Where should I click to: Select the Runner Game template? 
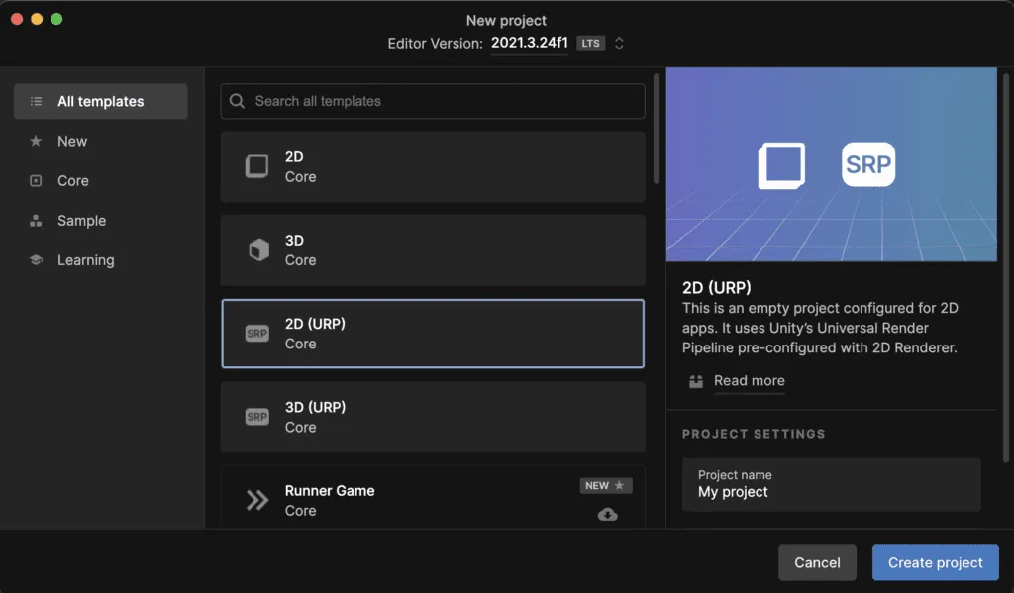click(x=433, y=497)
